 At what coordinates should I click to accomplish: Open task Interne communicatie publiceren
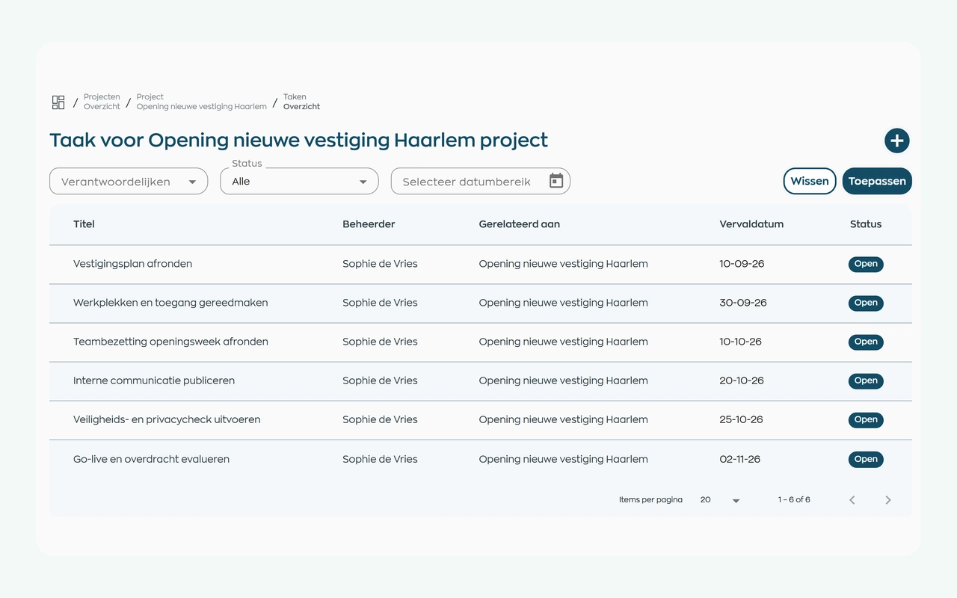coord(154,380)
